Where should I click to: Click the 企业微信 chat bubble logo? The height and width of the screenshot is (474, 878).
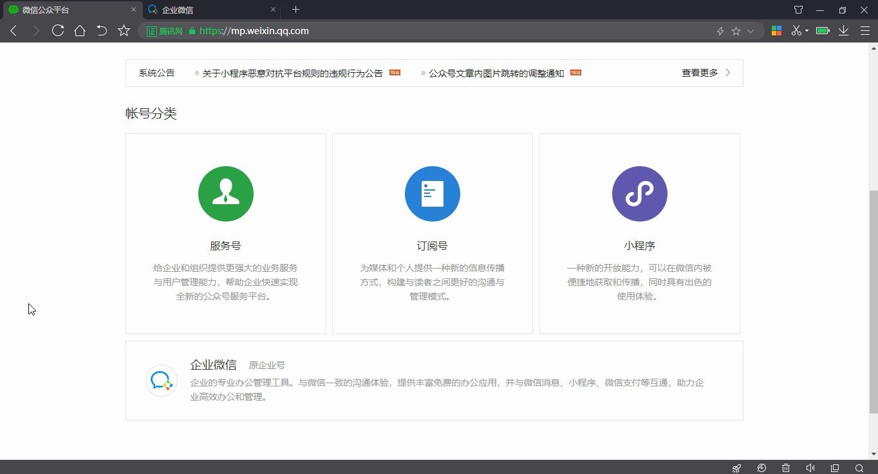coord(161,381)
